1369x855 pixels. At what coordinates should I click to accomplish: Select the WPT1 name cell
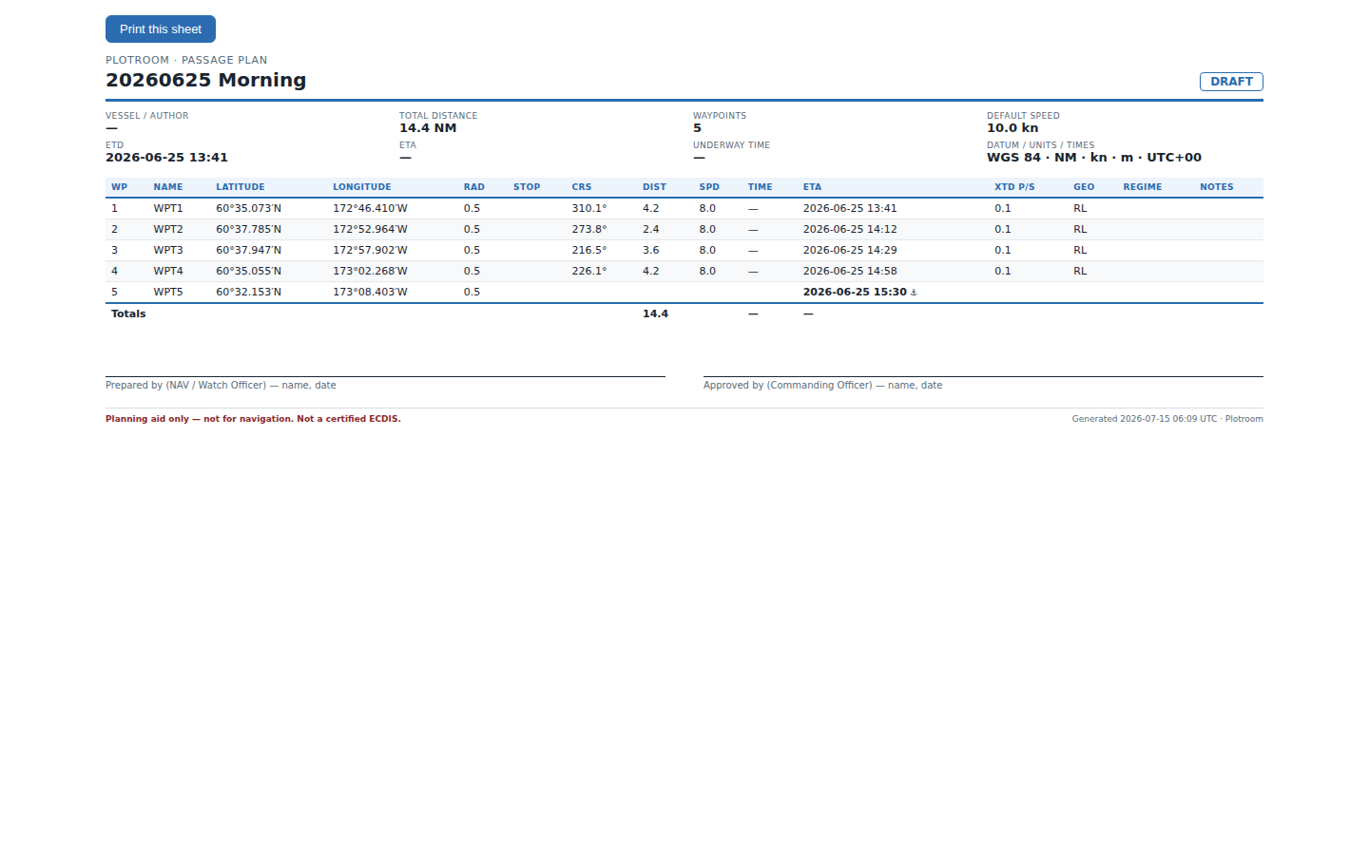point(168,208)
